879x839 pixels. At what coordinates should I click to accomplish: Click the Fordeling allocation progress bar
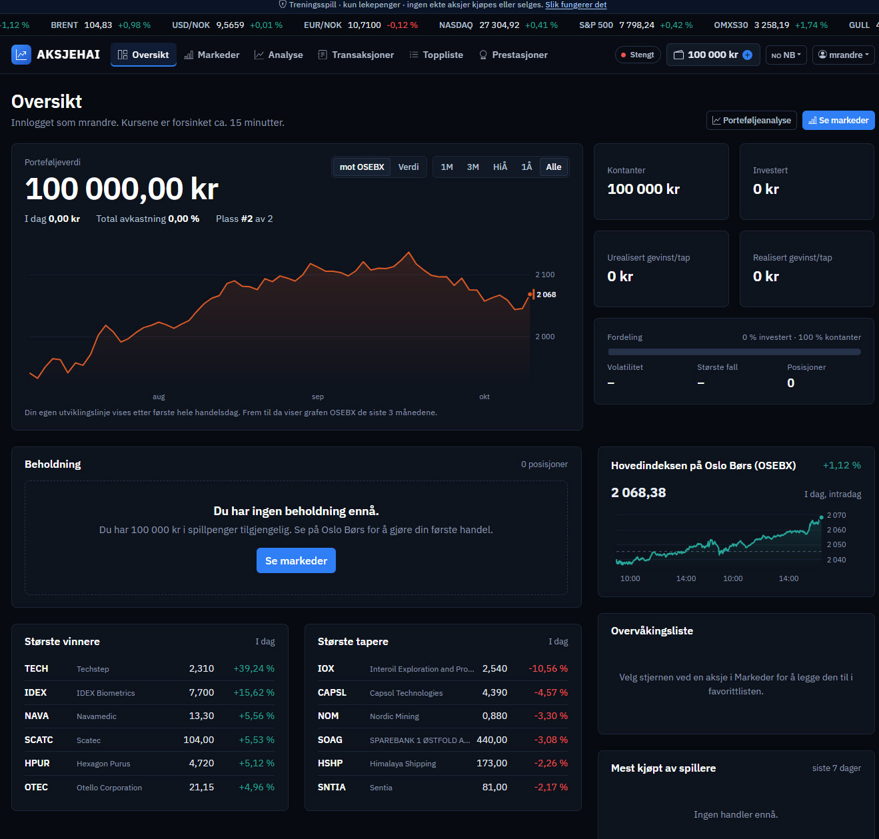point(734,352)
